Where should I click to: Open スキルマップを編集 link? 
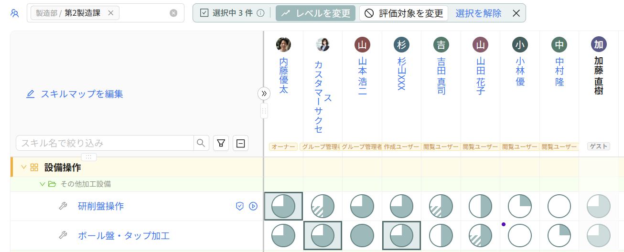[75, 94]
